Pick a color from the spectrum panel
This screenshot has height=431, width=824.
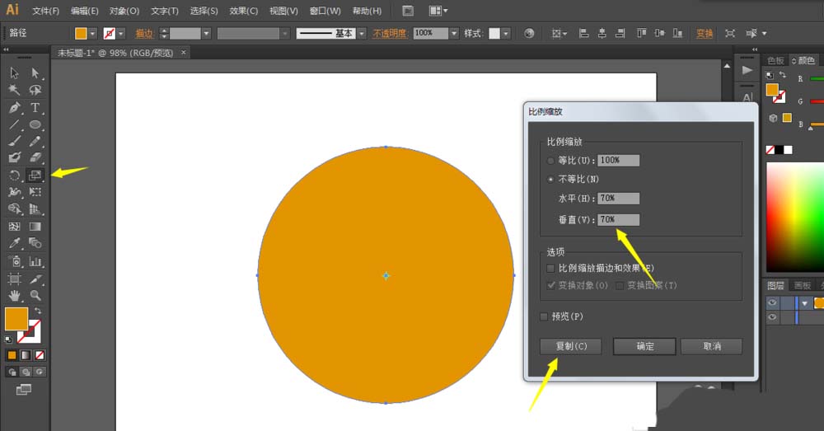[794, 214]
